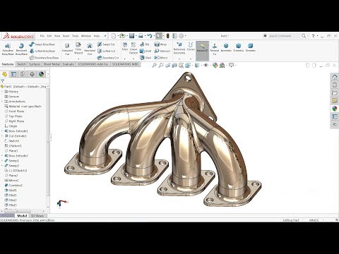Screen dimensions: 339x254
Task: Open the SOLIDWORKS Add-Ins tab
Action: pyautogui.click(x=93, y=64)
